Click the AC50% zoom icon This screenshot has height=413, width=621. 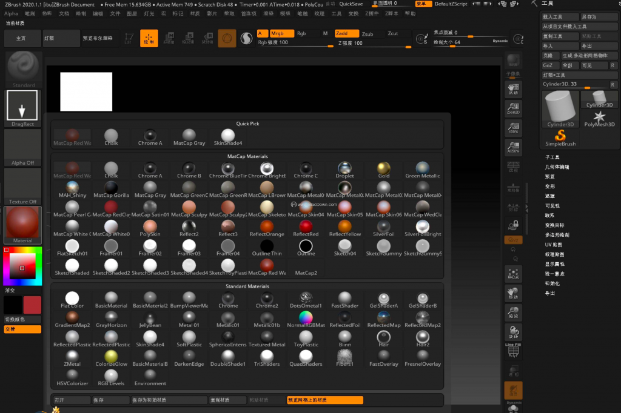pyautogui.click(x=514, y=147)
